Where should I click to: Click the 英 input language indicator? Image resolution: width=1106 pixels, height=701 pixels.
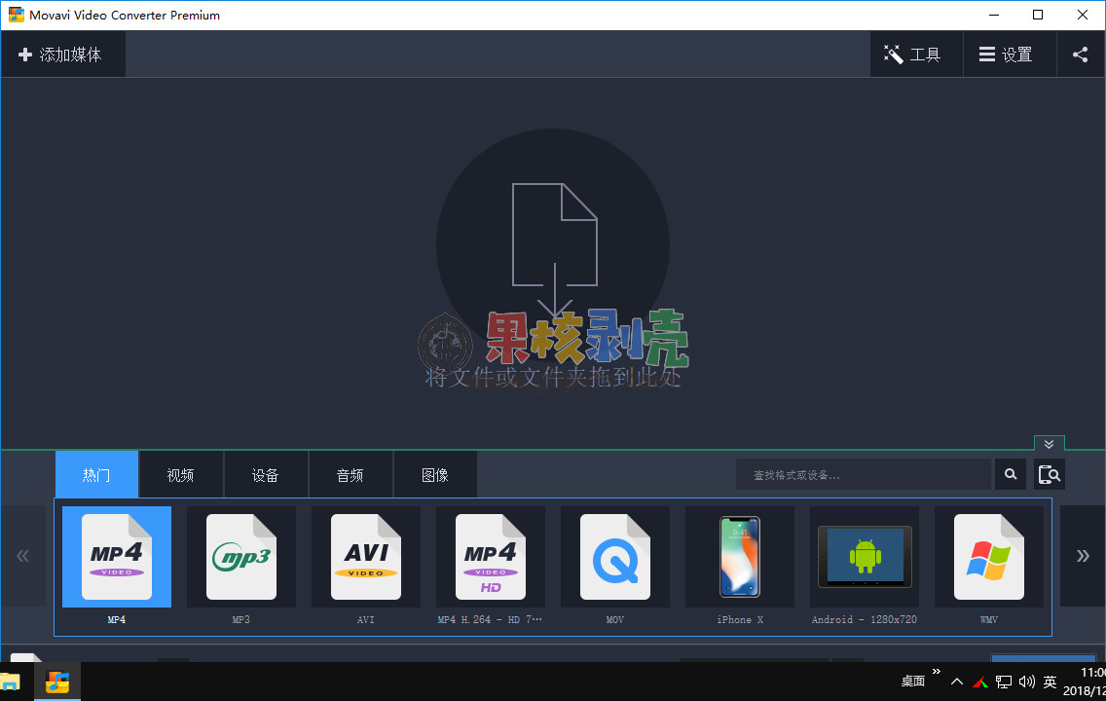pos(1051,682)
